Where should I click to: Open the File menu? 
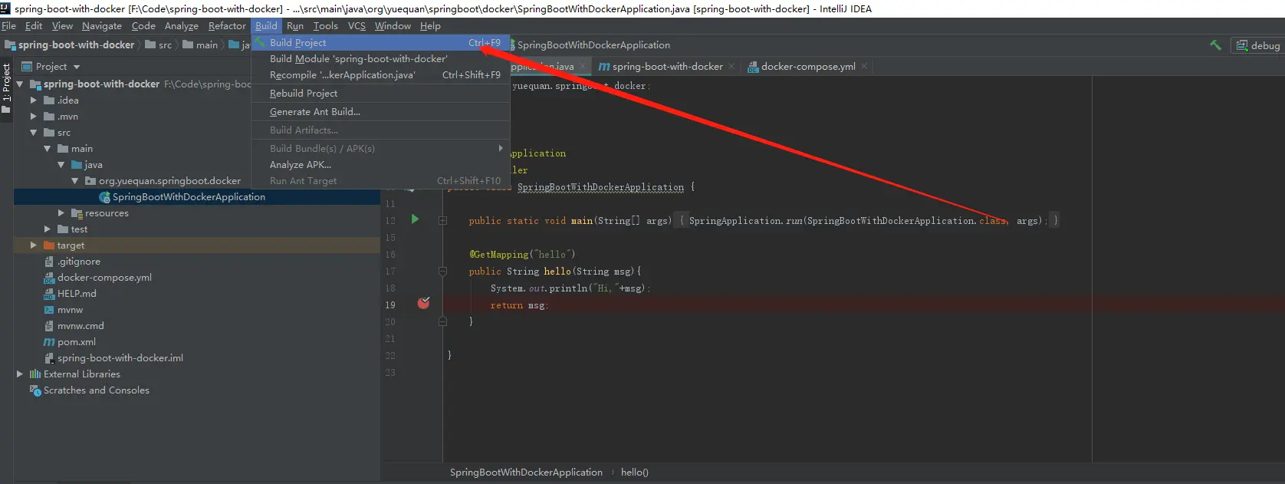click(x=9, y=25)
